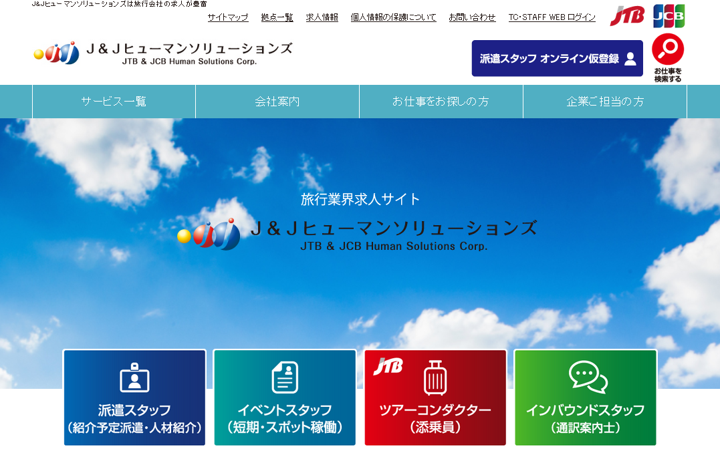Open 企業ご担当の方 navigation menu
Image resolution: width=720 pixels, height=455 pixels.
click(x=605, y=102)
